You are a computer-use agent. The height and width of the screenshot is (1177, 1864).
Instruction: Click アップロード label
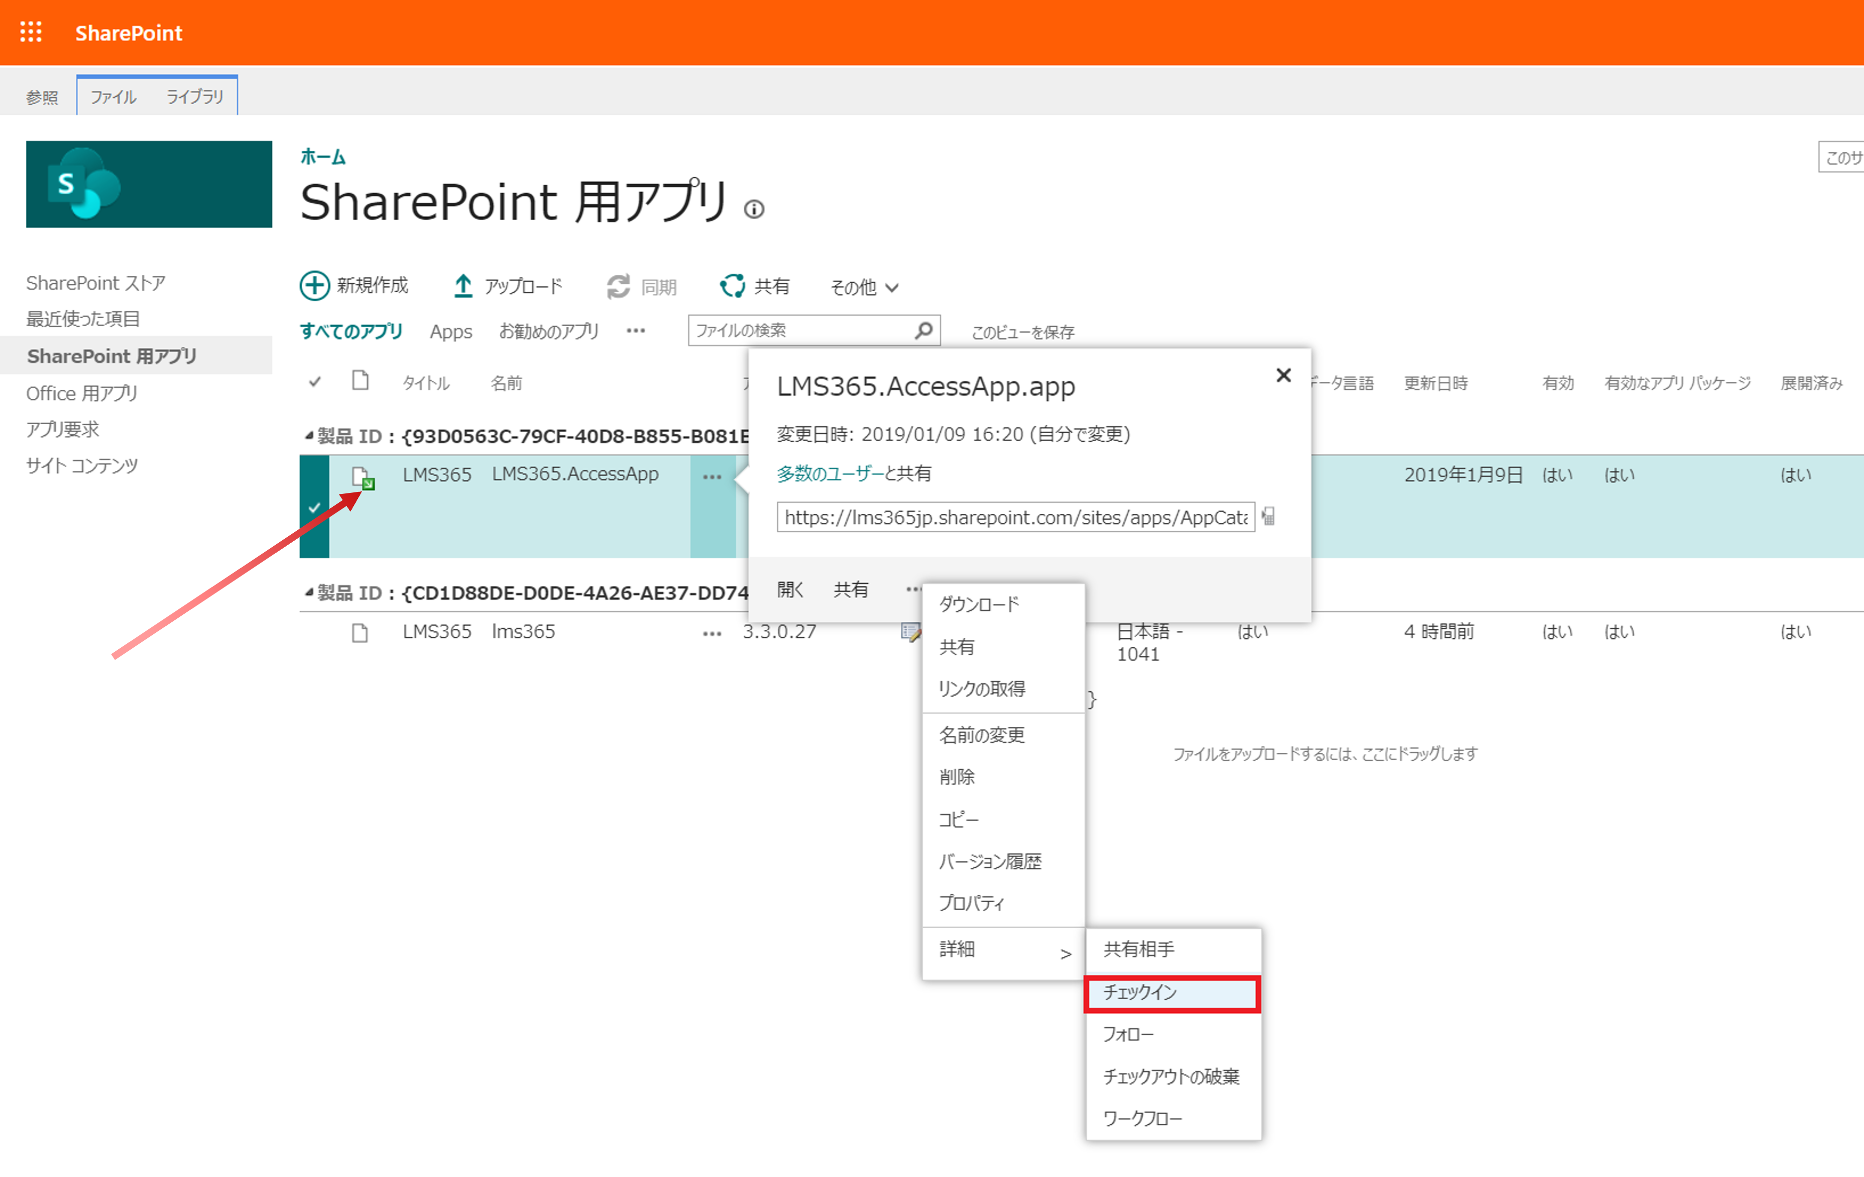point(523,286)
